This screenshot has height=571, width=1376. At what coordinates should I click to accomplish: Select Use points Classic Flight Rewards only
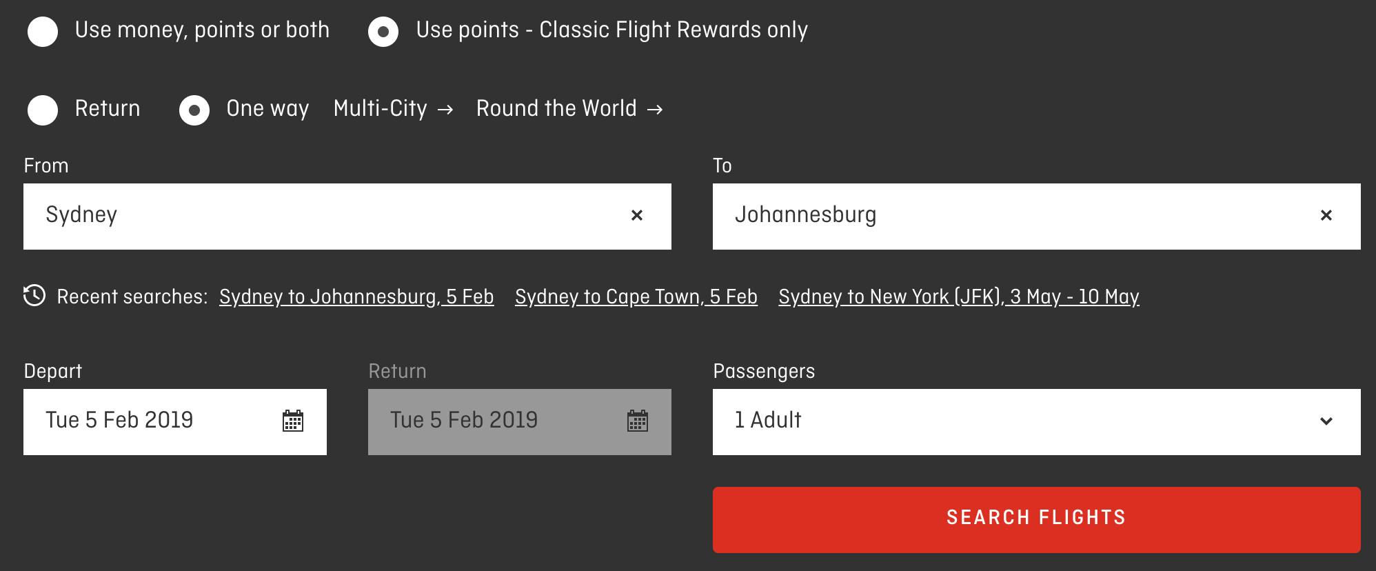click(383, 32)
